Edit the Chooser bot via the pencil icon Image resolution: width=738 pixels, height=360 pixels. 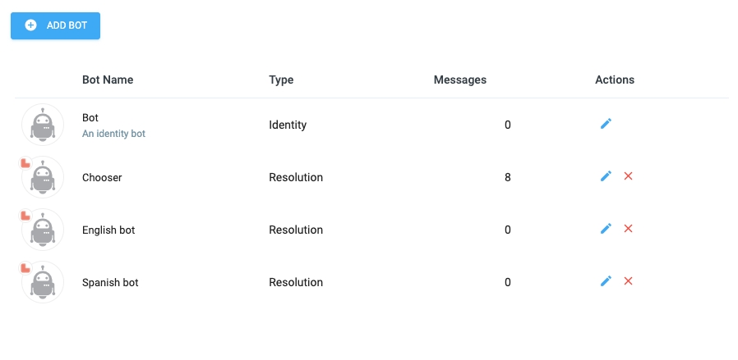point(606,176)
